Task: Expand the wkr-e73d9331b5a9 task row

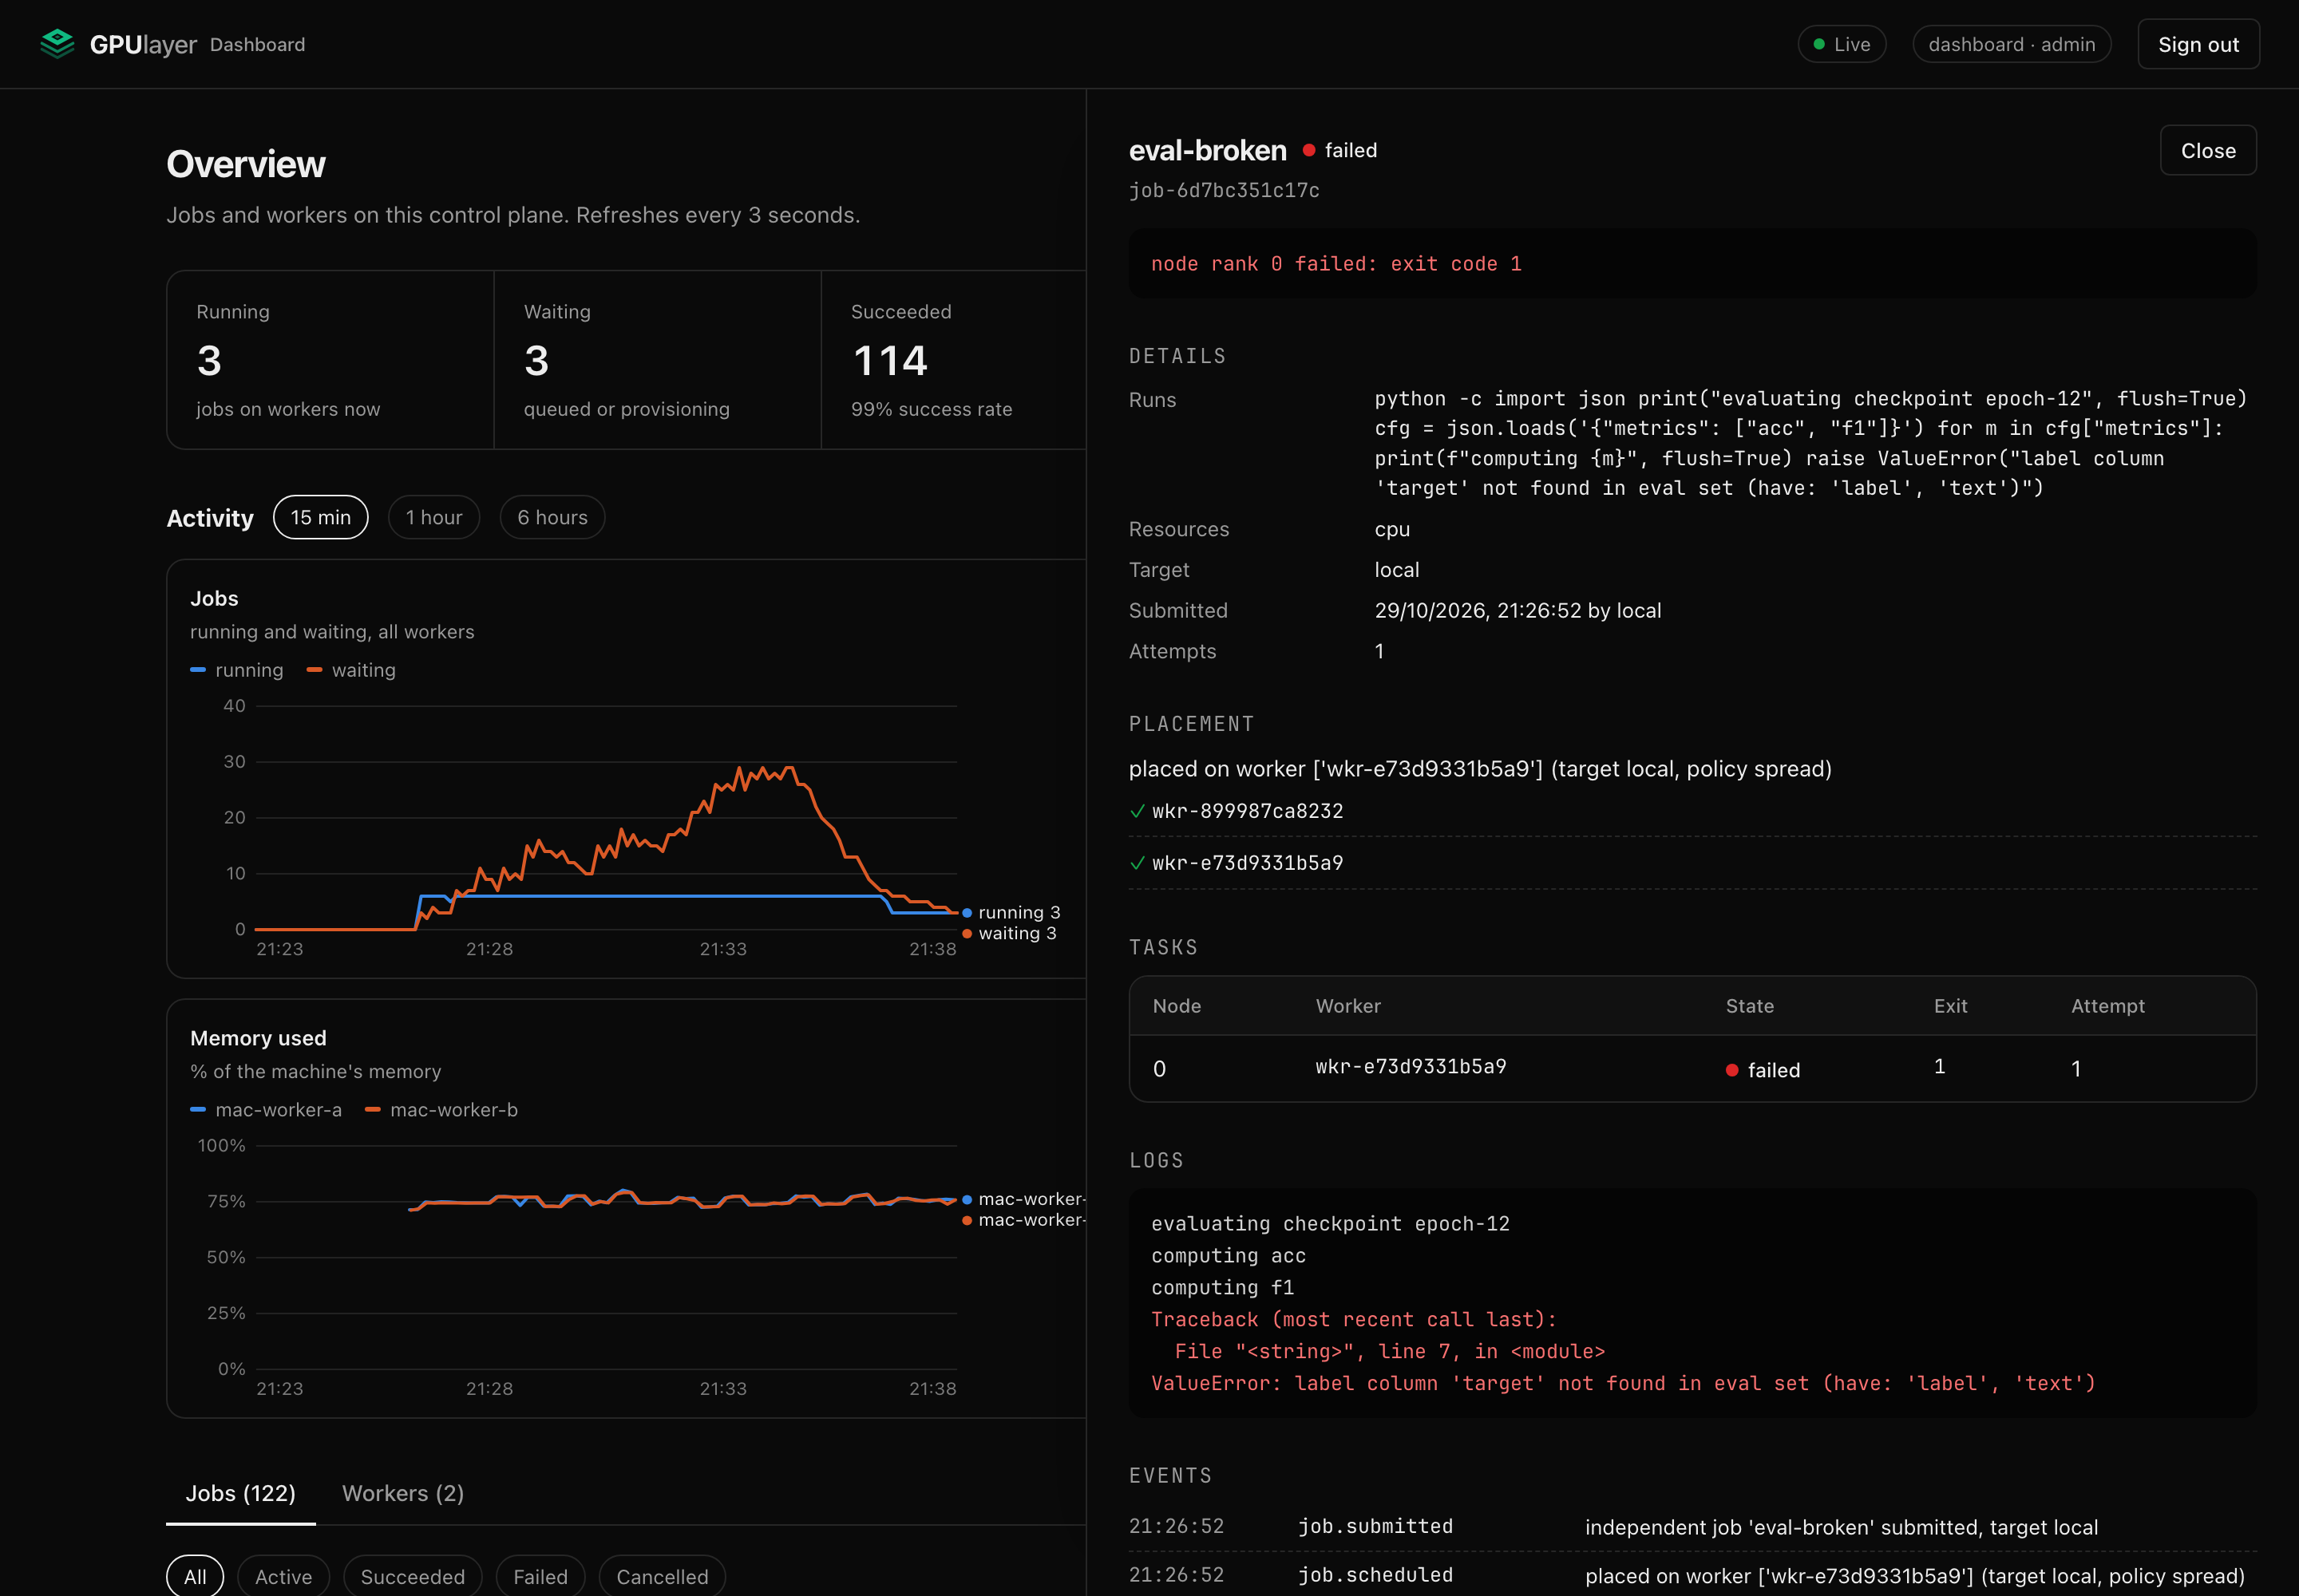Action: tap(1692, 1068)
